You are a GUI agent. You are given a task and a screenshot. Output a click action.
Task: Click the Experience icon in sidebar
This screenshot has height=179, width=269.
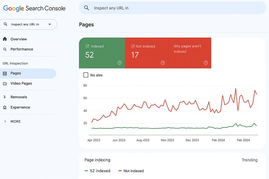tap(5, 107)
